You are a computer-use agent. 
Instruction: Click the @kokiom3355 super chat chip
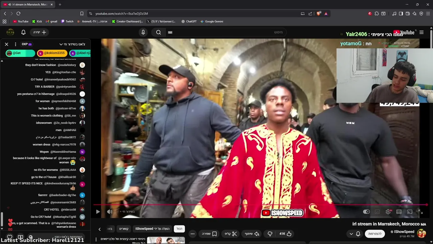[x=52, y=53]
